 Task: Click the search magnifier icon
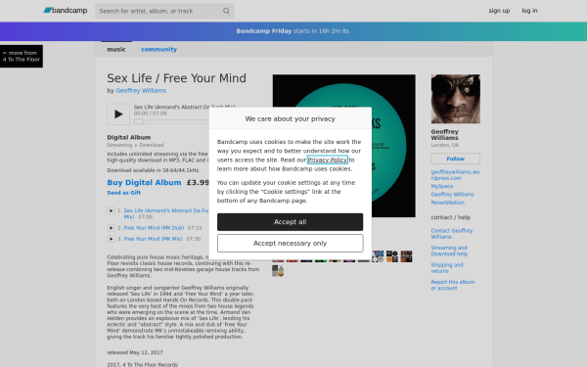click(226, 11)
